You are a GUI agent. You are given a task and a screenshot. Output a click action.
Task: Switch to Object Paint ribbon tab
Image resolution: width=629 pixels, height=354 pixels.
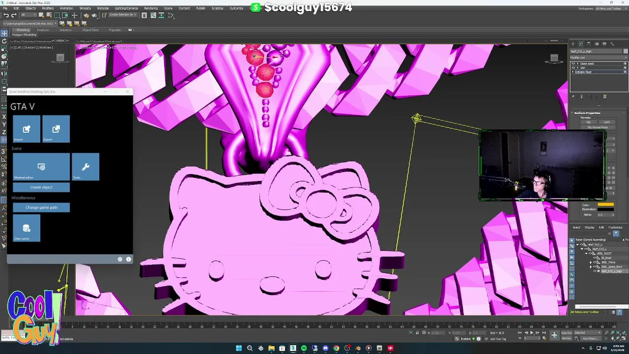click(x=90, y=30)
